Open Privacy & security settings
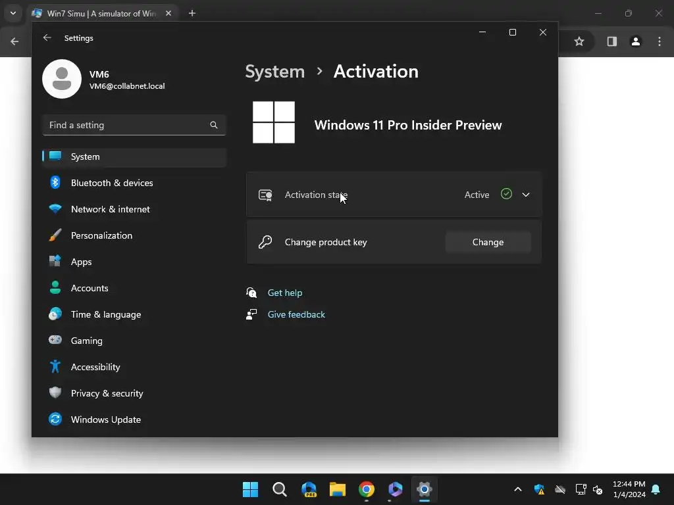The width and height of the screenshot is (674, 505). click(x=134, y=393)
